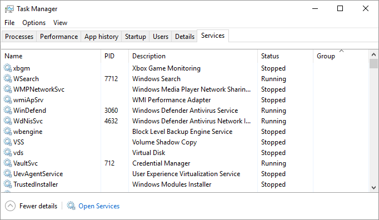
Task: Select the wbengine service name
Action: 28,132
